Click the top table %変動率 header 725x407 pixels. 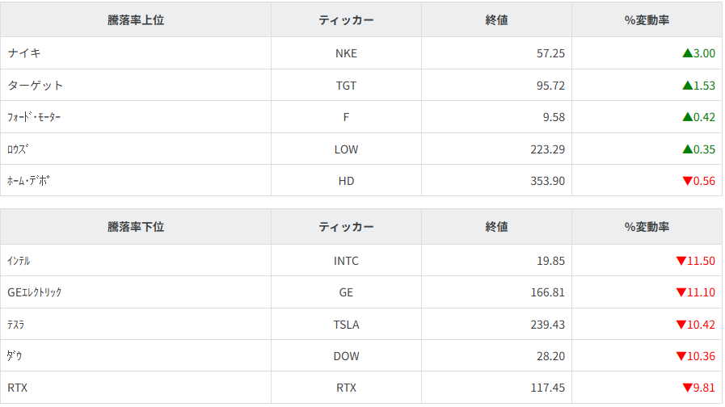coord(647,20)
